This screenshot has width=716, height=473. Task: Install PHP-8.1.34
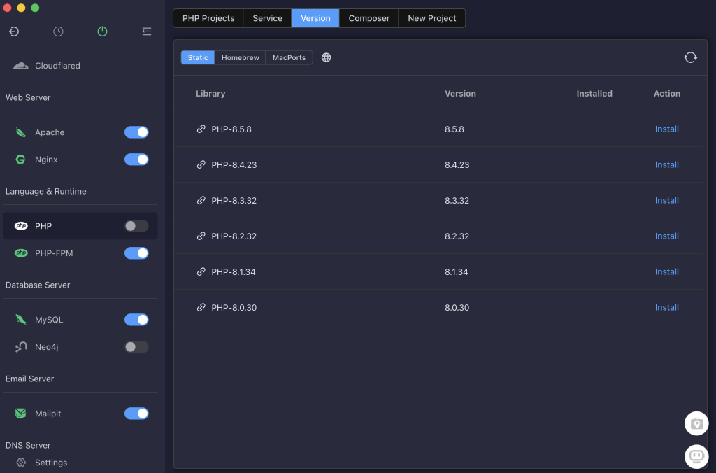666,271
